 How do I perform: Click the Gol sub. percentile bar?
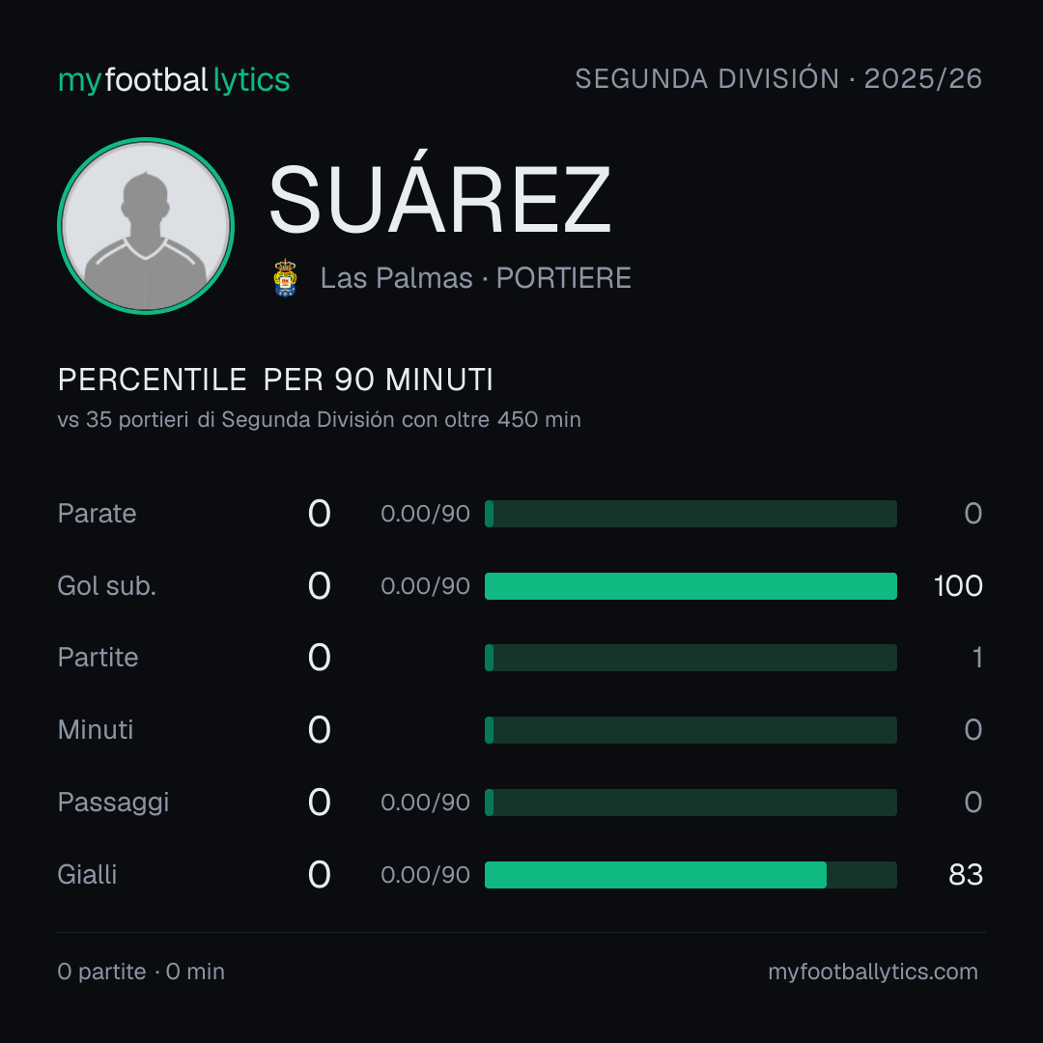691,586
